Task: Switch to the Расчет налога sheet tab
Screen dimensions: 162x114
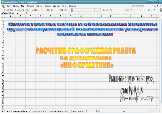Action: (37, 111)
